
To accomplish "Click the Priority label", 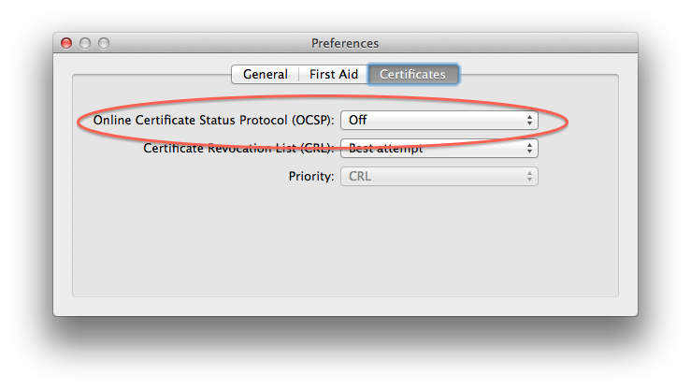I will pyautogui.click(x=311, y=176).
